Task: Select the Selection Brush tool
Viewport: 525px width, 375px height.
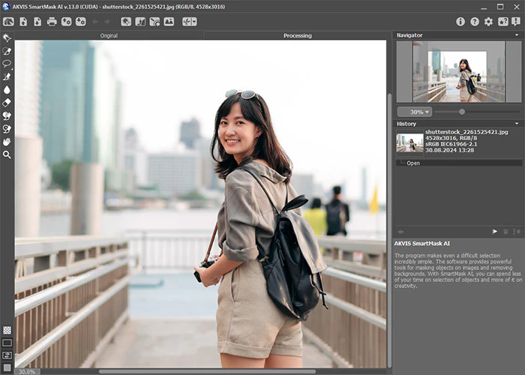Action: (7, 51)
